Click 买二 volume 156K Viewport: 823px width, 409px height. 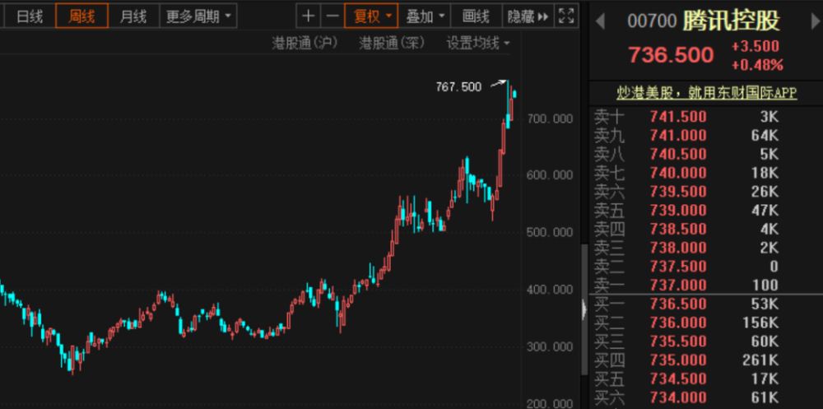pos(760,323)
